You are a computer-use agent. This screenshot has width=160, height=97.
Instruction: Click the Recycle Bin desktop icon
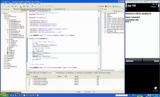pos(156,89)
